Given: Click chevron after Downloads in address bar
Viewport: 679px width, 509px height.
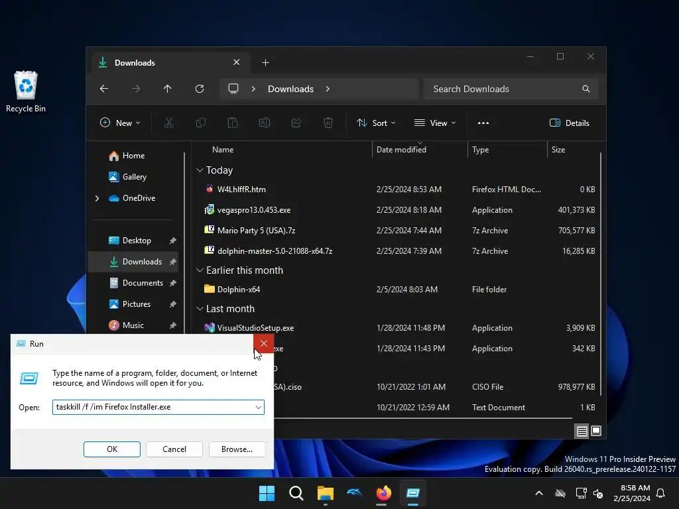Looking at the screenshot, I should pyautogui.click(x=328, y=89).
